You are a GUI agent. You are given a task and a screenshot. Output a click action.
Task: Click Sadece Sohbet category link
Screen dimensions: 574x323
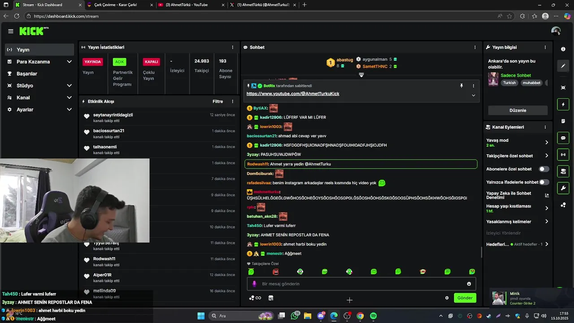tap(516, 75)
